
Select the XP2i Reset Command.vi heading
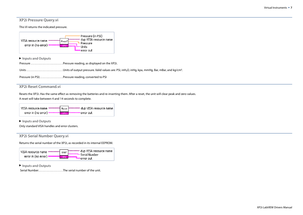[x=40, y=87]
